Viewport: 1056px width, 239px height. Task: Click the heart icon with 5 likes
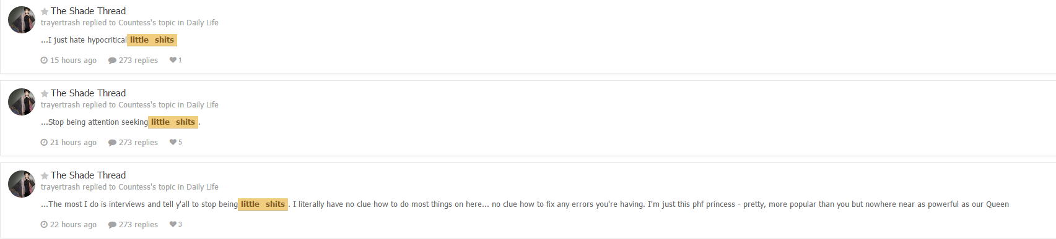click(173, 142)
